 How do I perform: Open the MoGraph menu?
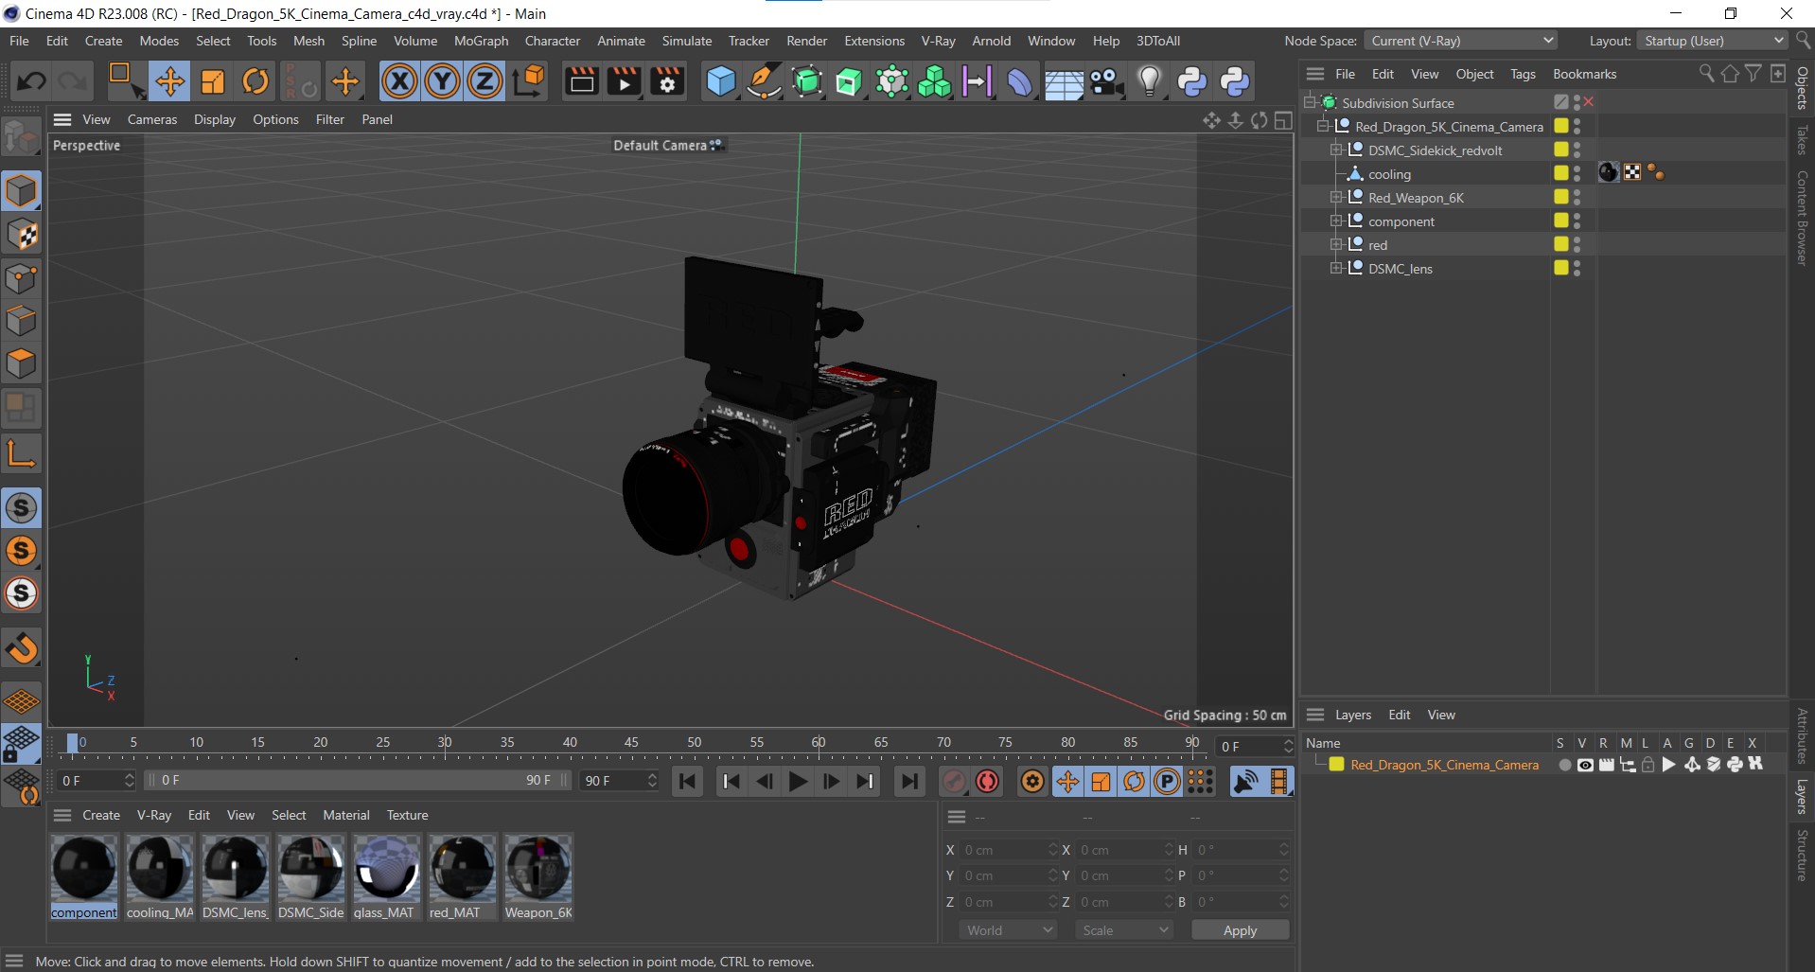[x=481, y=41]
